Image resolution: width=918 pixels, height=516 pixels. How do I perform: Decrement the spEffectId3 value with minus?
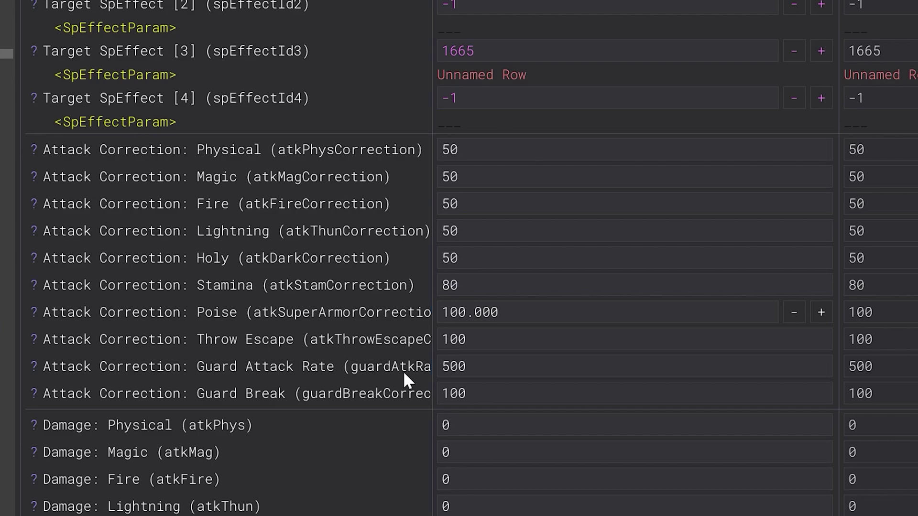tap(794, 51)
